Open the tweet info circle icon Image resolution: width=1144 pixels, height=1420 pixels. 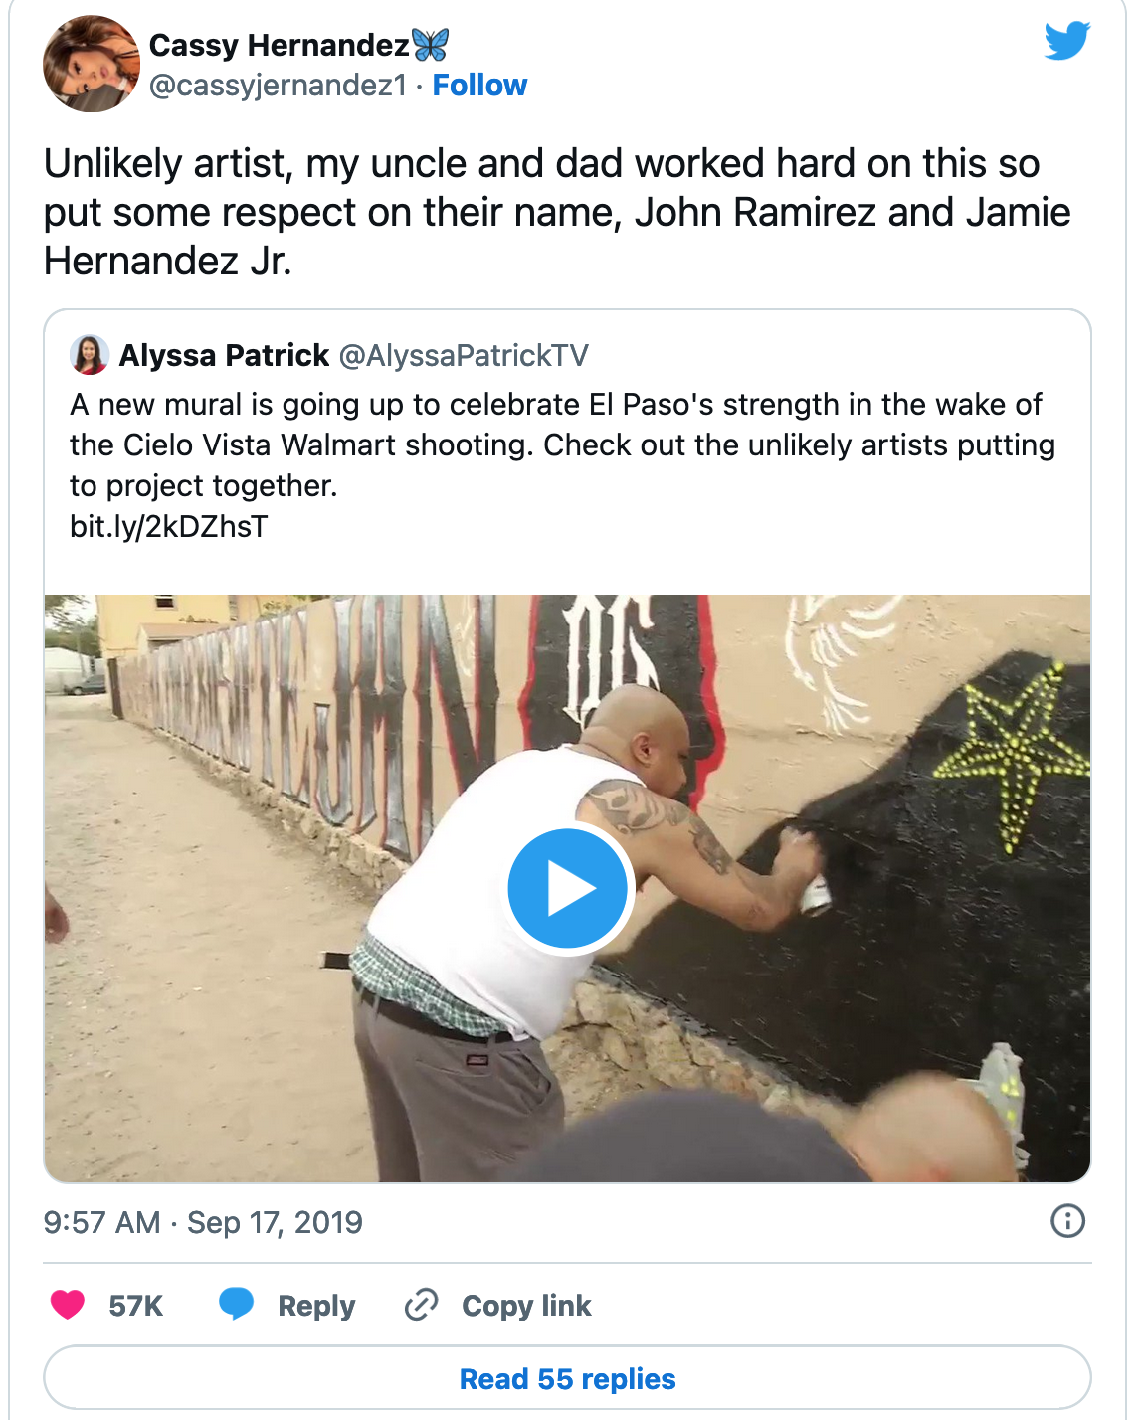coord(1067,1220)
